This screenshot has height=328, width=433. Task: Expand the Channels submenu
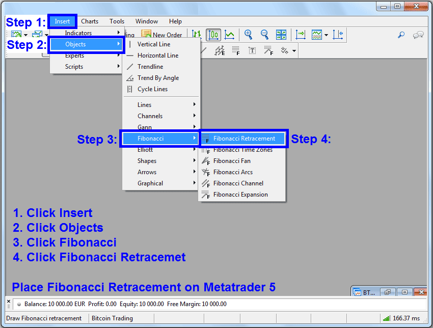tap(161, 116)
